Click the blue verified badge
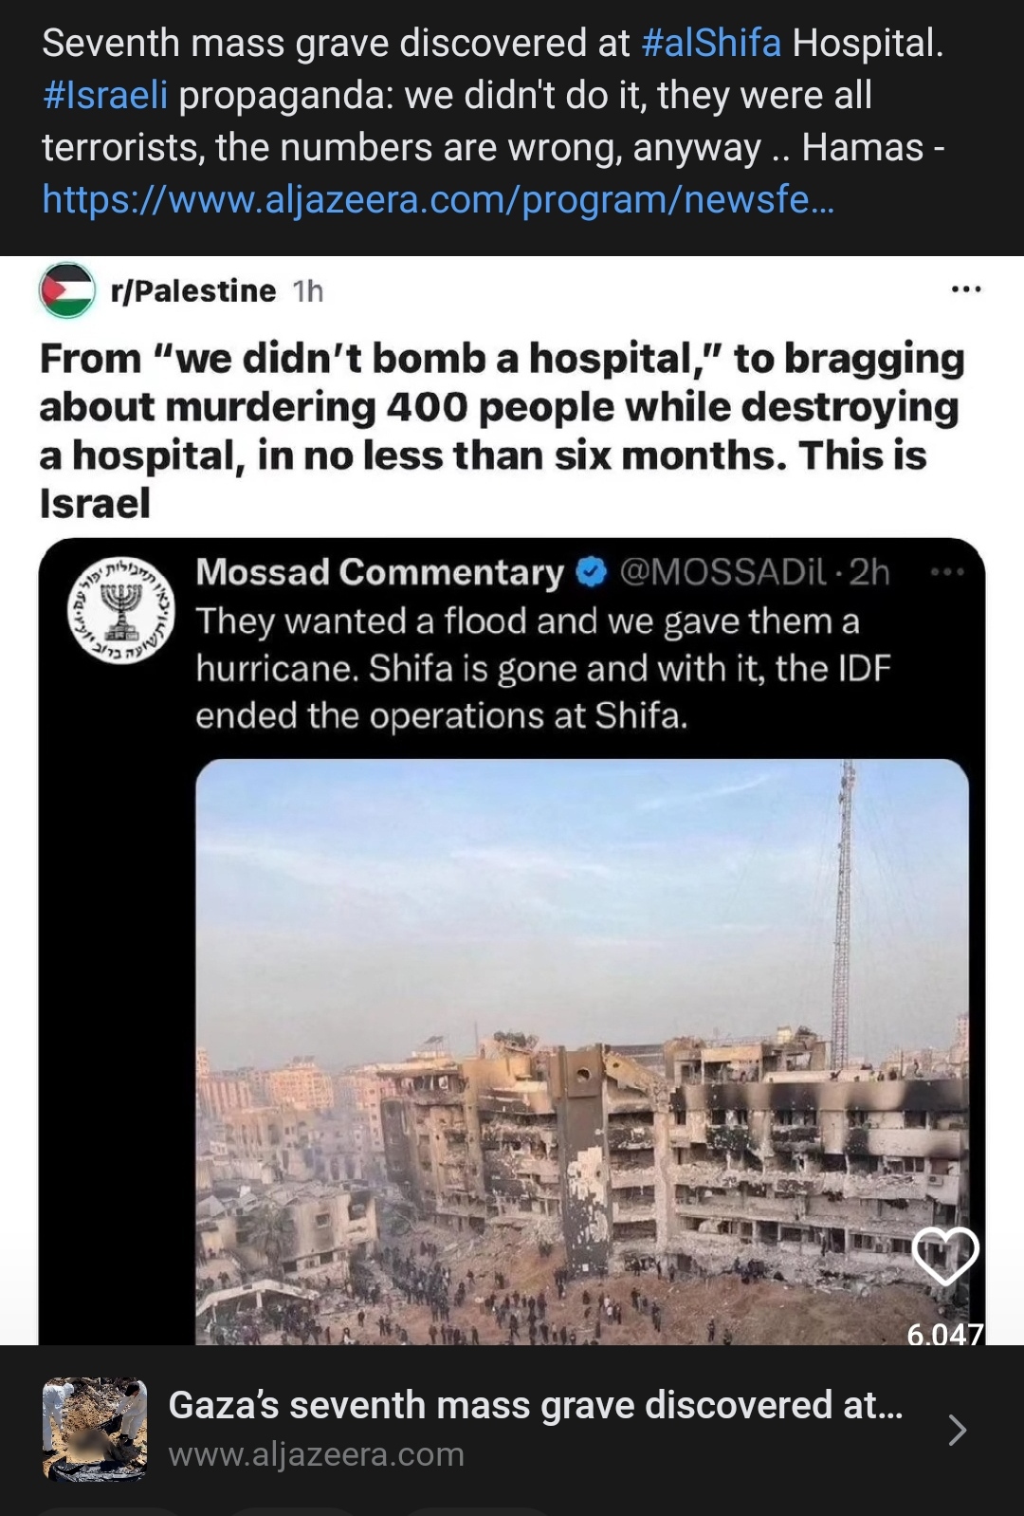 [592, 572]
